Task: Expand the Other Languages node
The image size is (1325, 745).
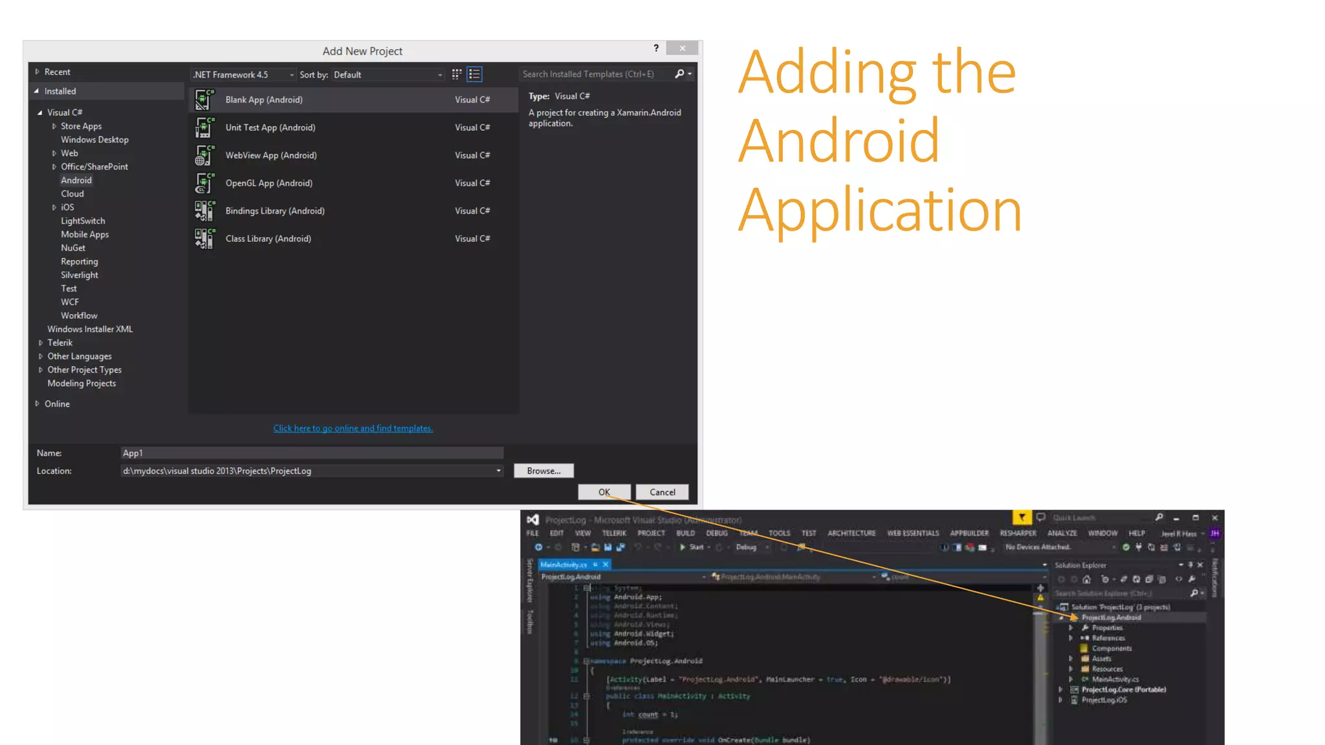Action: click(x=41, y=356)
